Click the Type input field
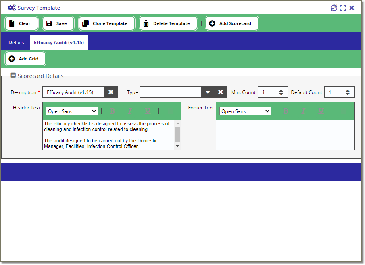Screen dimensions: 365x265 tap(171, 92)
